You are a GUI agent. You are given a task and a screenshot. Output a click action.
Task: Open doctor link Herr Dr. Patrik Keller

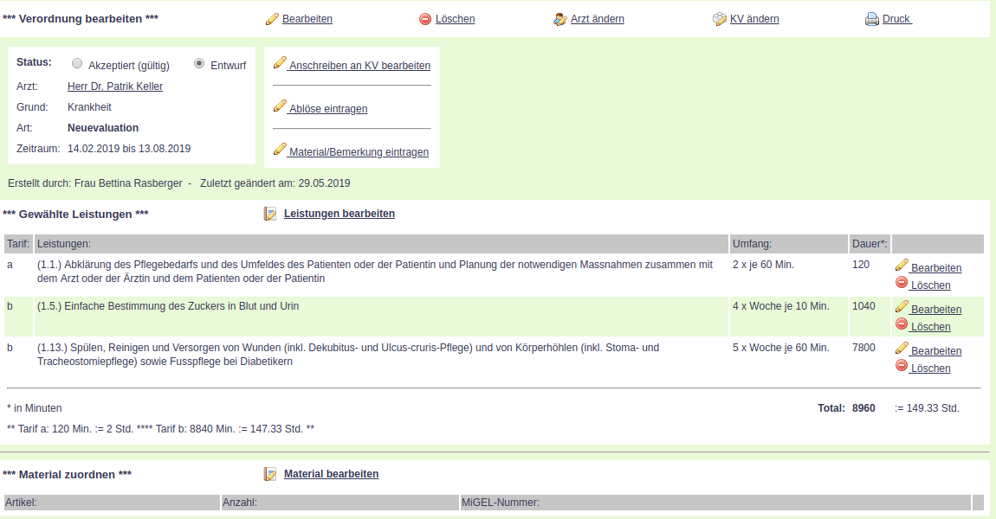pyautogui.click(x=115, y=86)
